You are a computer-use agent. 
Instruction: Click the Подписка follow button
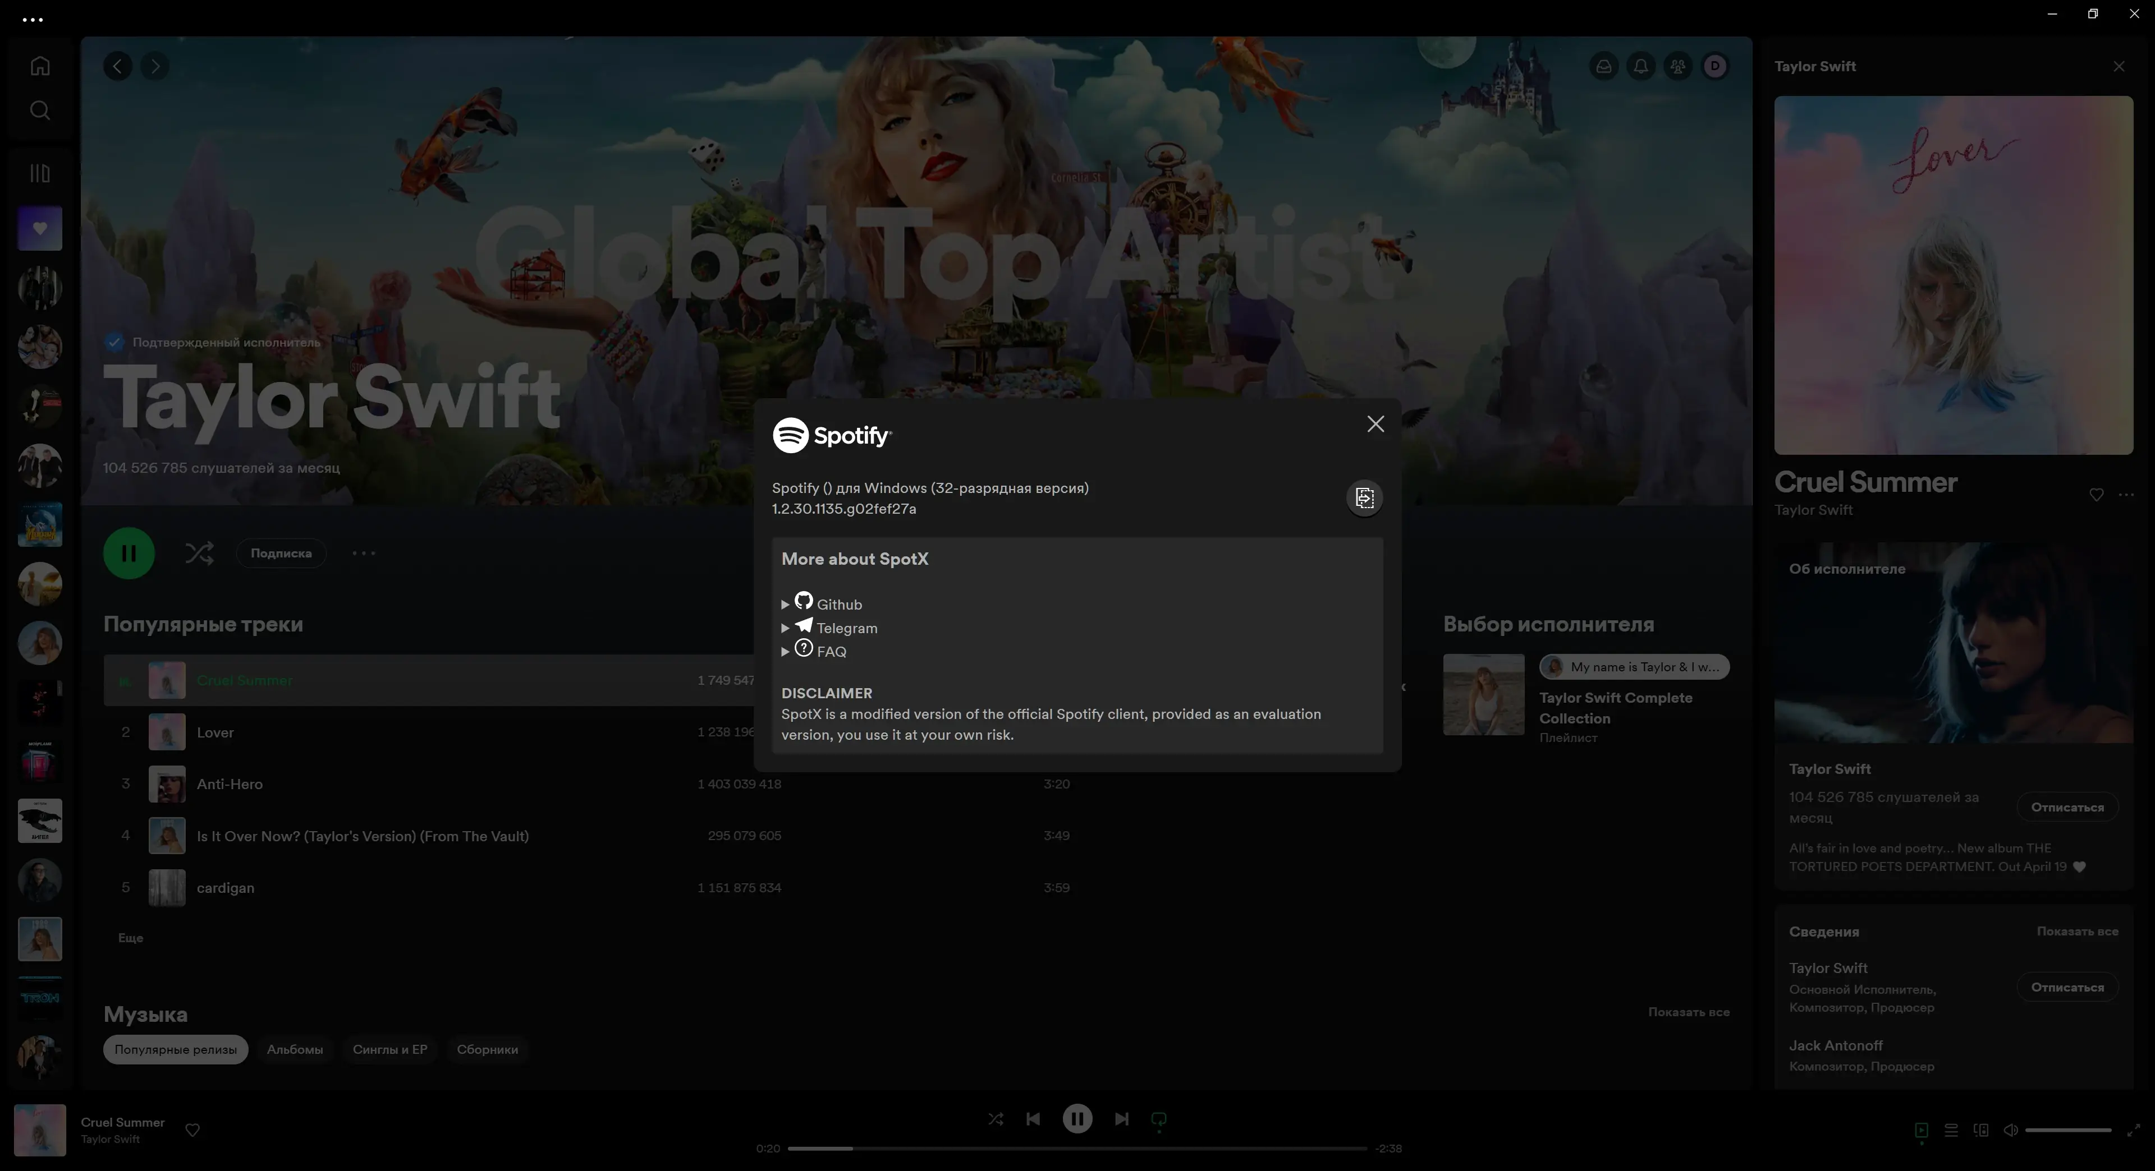pos(281,554)
